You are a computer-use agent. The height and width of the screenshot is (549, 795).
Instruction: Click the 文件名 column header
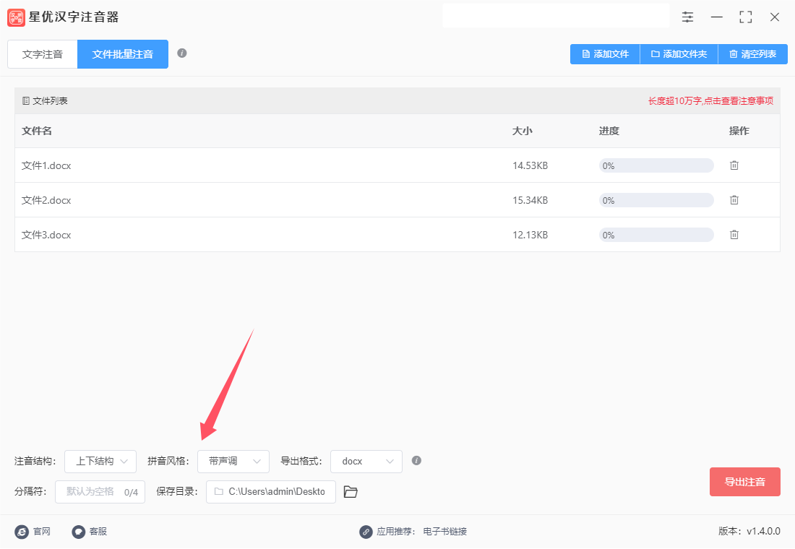(x=37, y=131)
